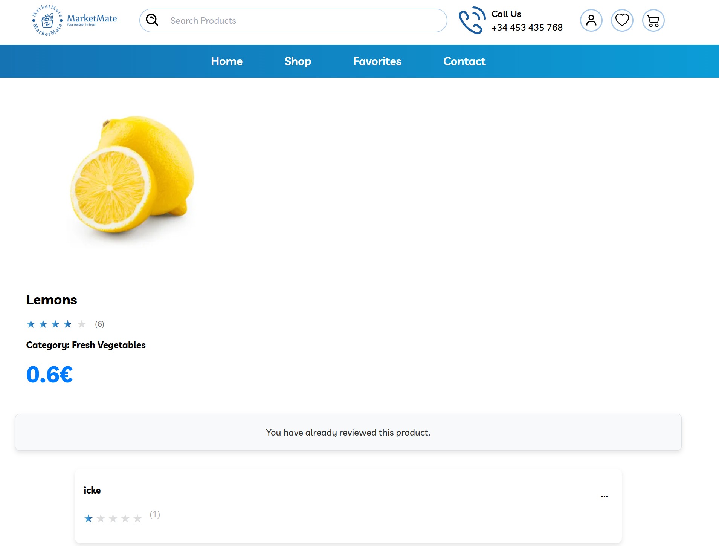Open the Shop menu item
Image resolution: width=719 pixels, height=546 pixels.
pyautogui.click(x=298, y=61)
